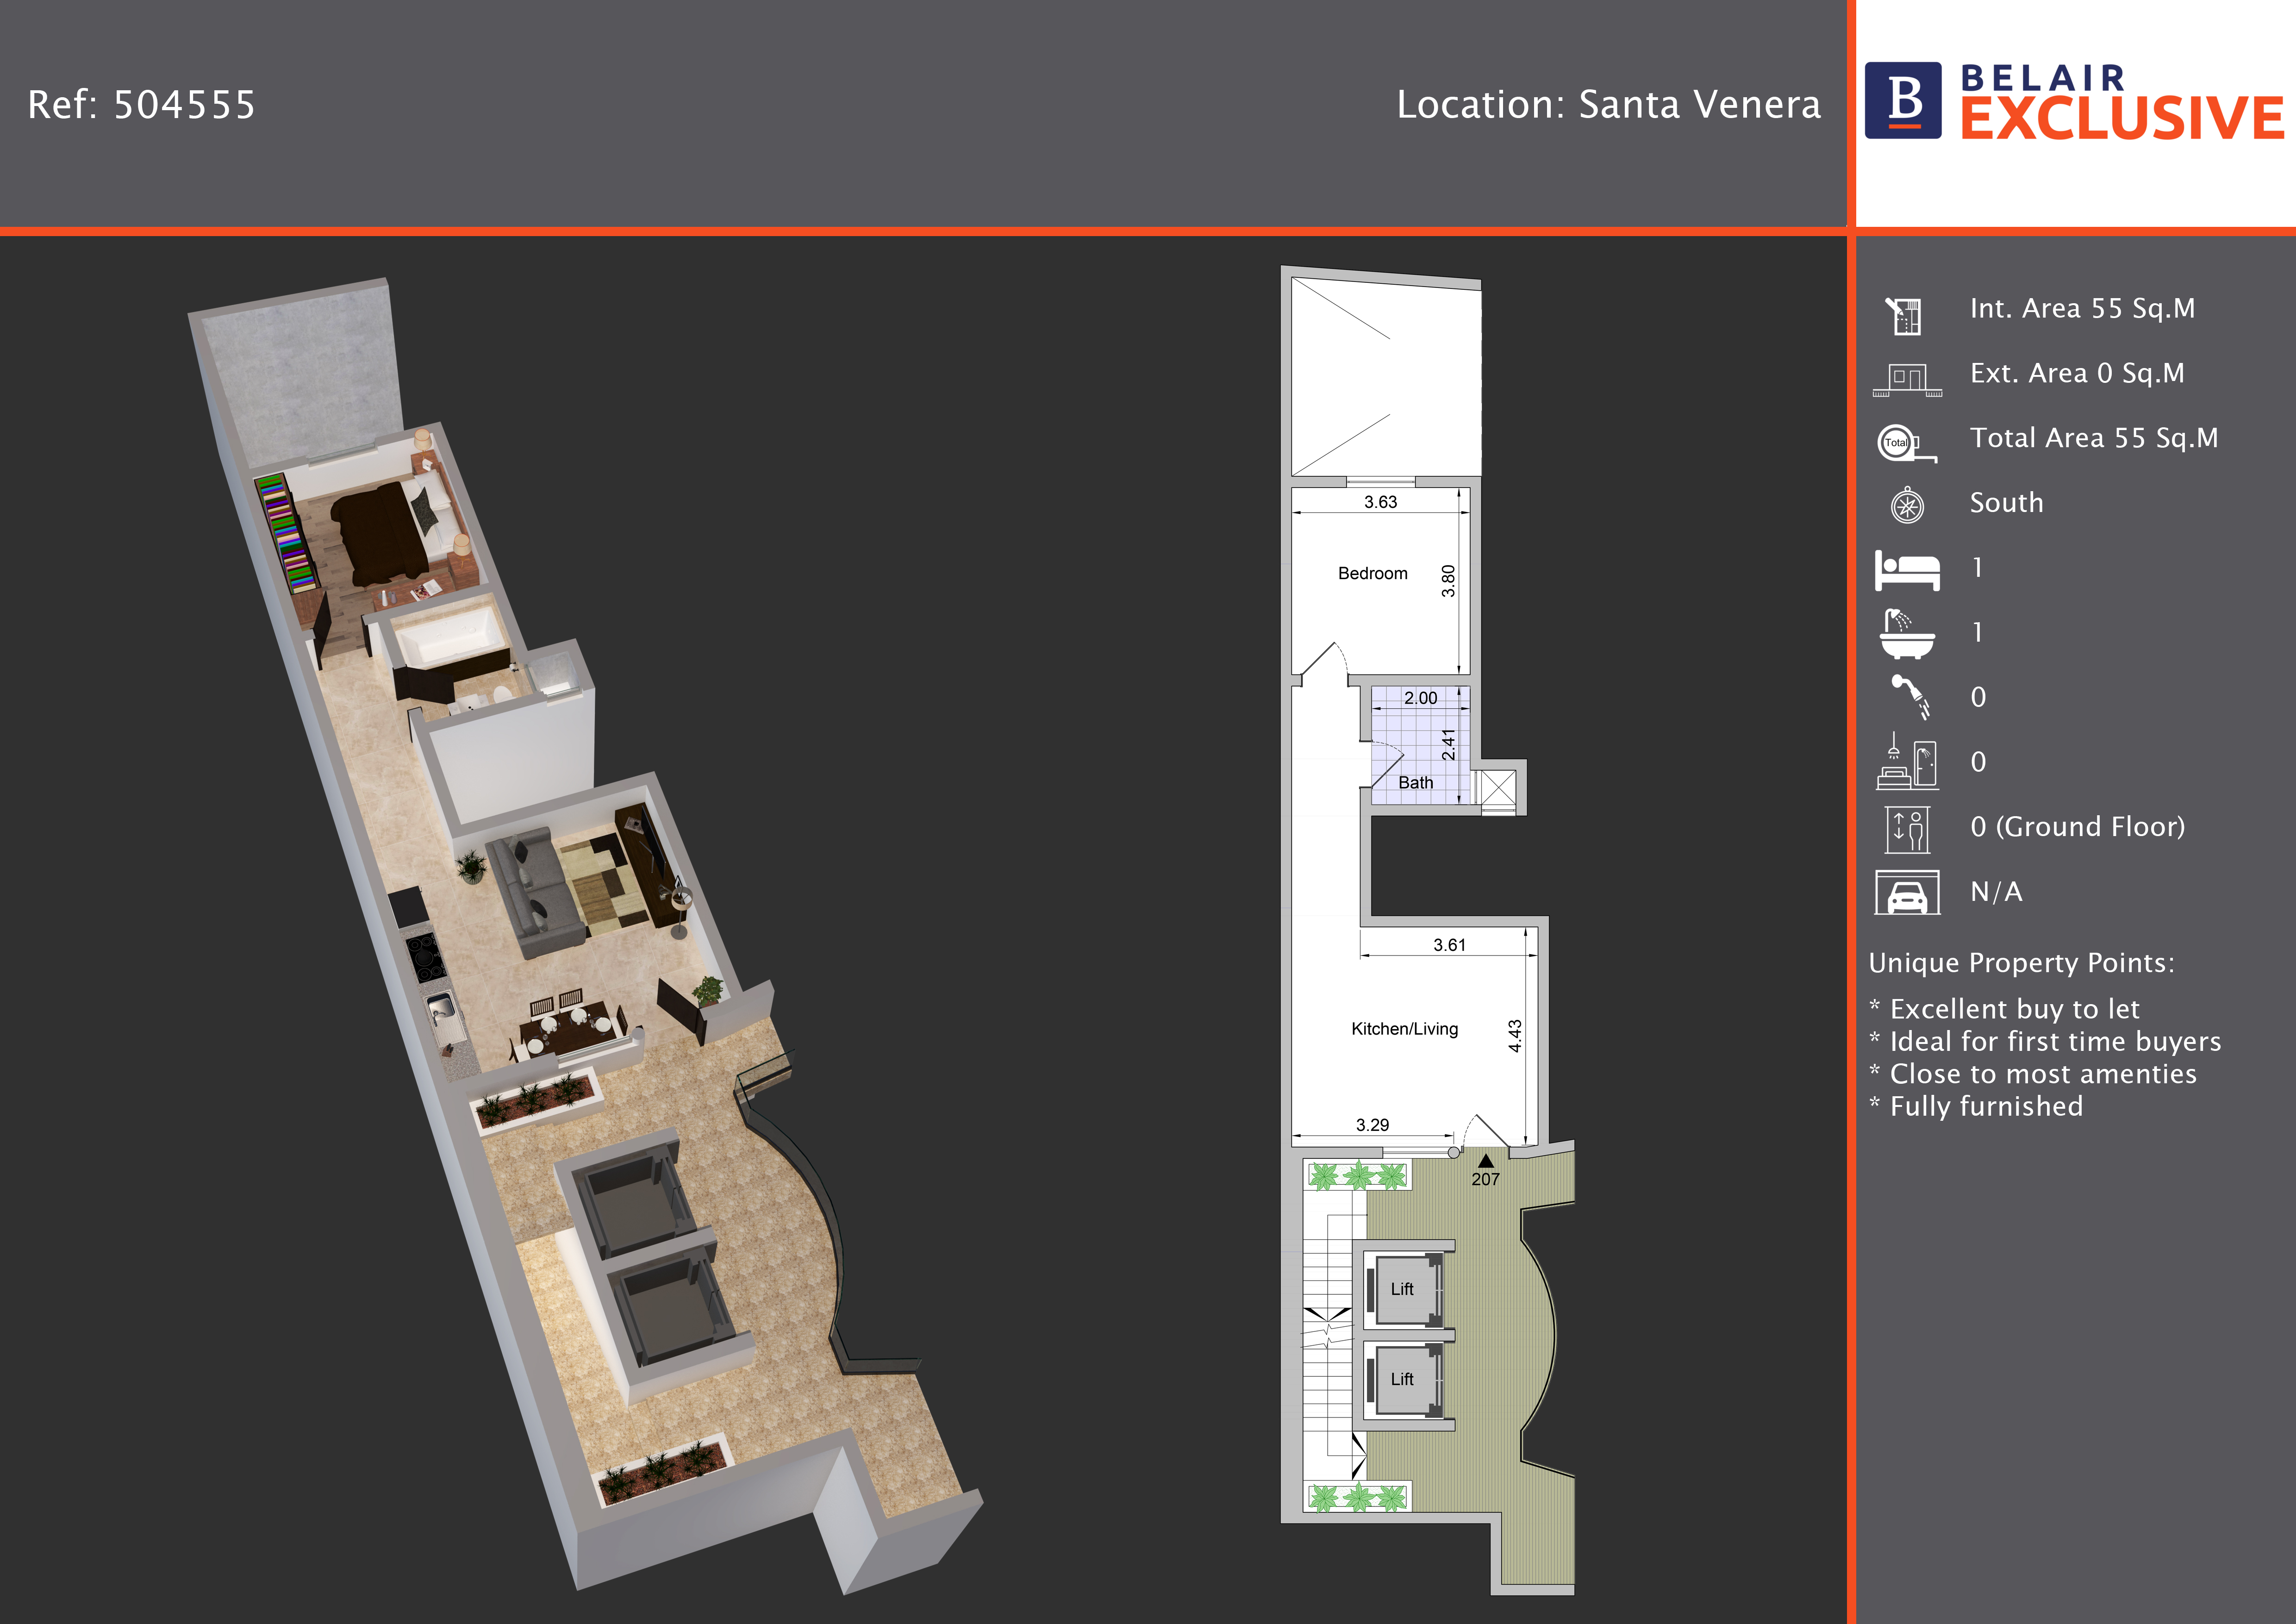This screenshot has width=2296, height=1624.
Task: Click the car garage icon
Action: [x=1907, y=893]
